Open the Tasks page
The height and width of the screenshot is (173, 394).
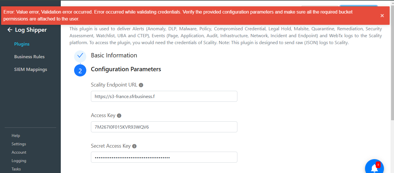tap(16, 169)
